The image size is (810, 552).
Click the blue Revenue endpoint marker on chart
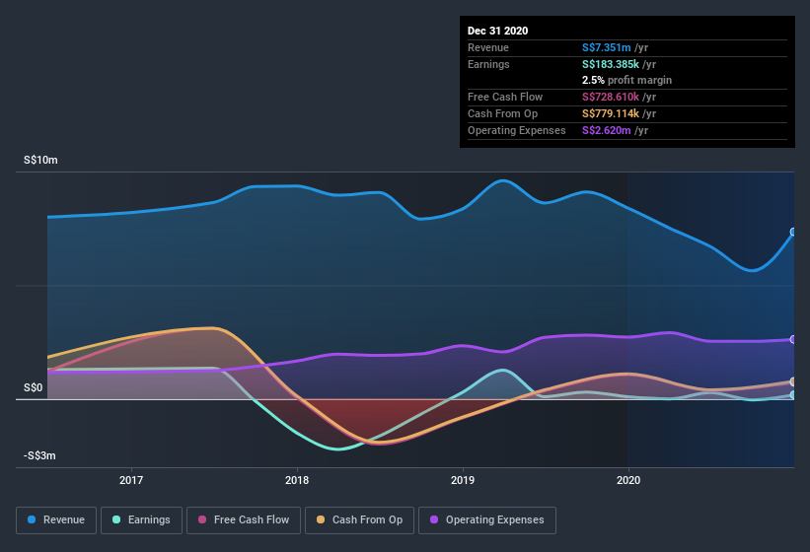click(793, 233)
